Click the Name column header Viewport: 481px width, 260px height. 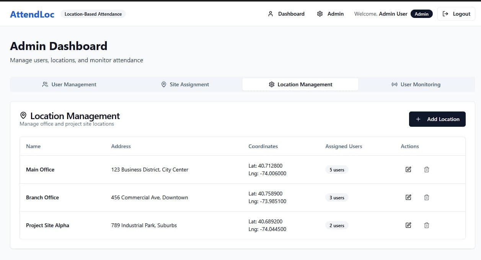(33, 146)
